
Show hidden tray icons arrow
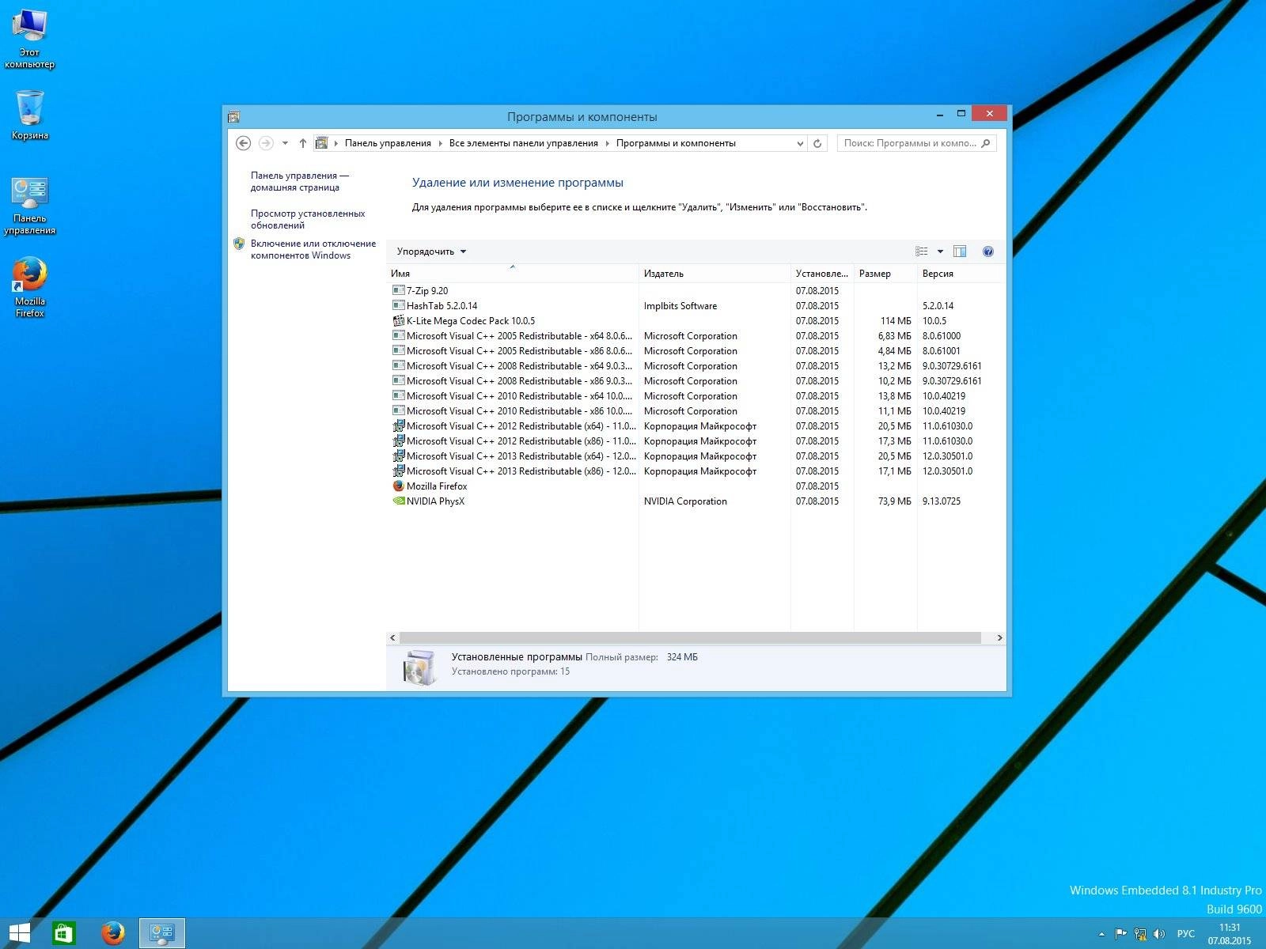pos(1101,934)
